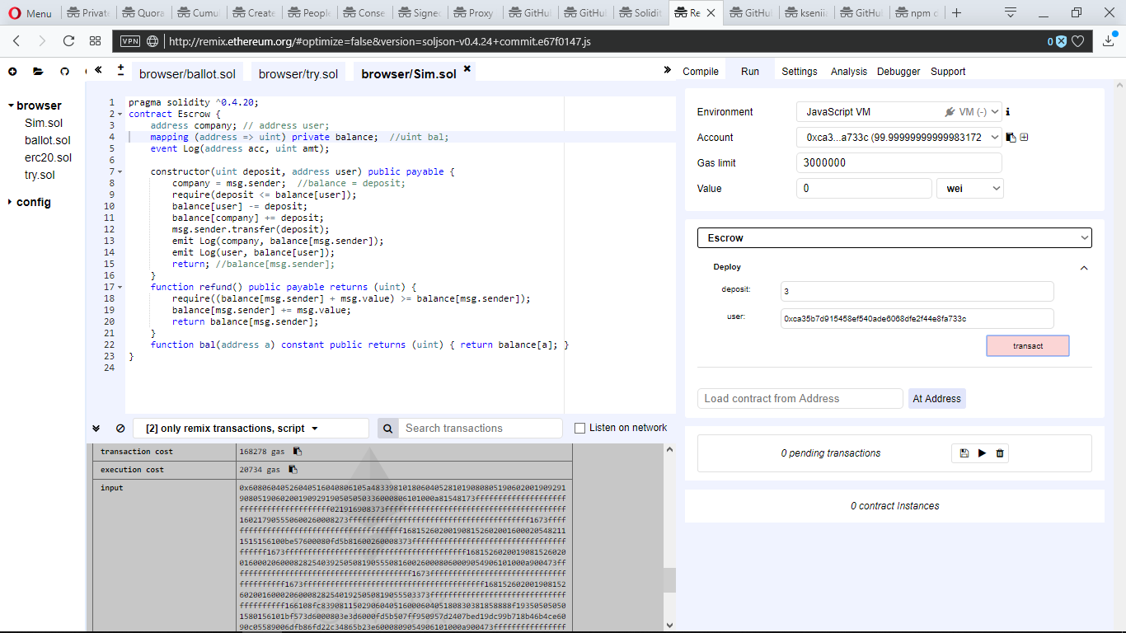Open the Escrow contract selector dropdown

pyautogui.click(x=894, y=238)
